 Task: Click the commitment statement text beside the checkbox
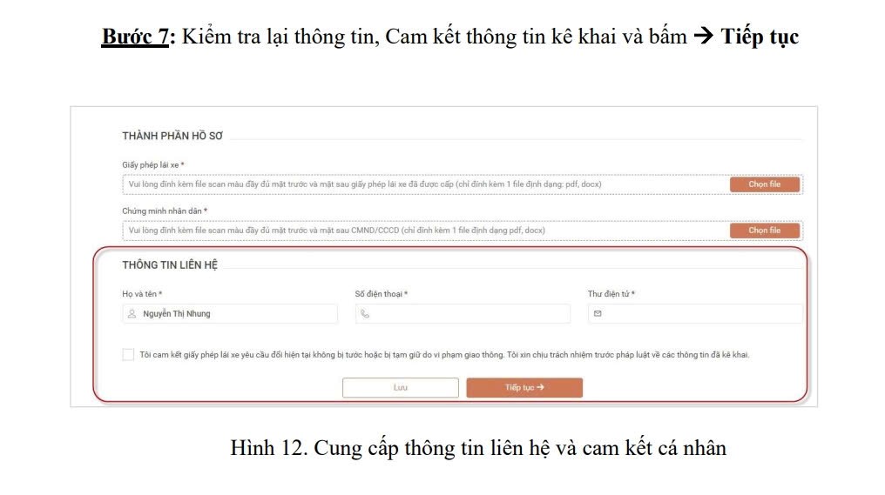(444, 355)
